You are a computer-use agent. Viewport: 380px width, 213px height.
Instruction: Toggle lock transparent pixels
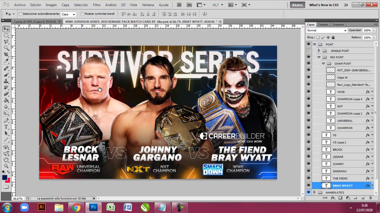click(318, 38)
